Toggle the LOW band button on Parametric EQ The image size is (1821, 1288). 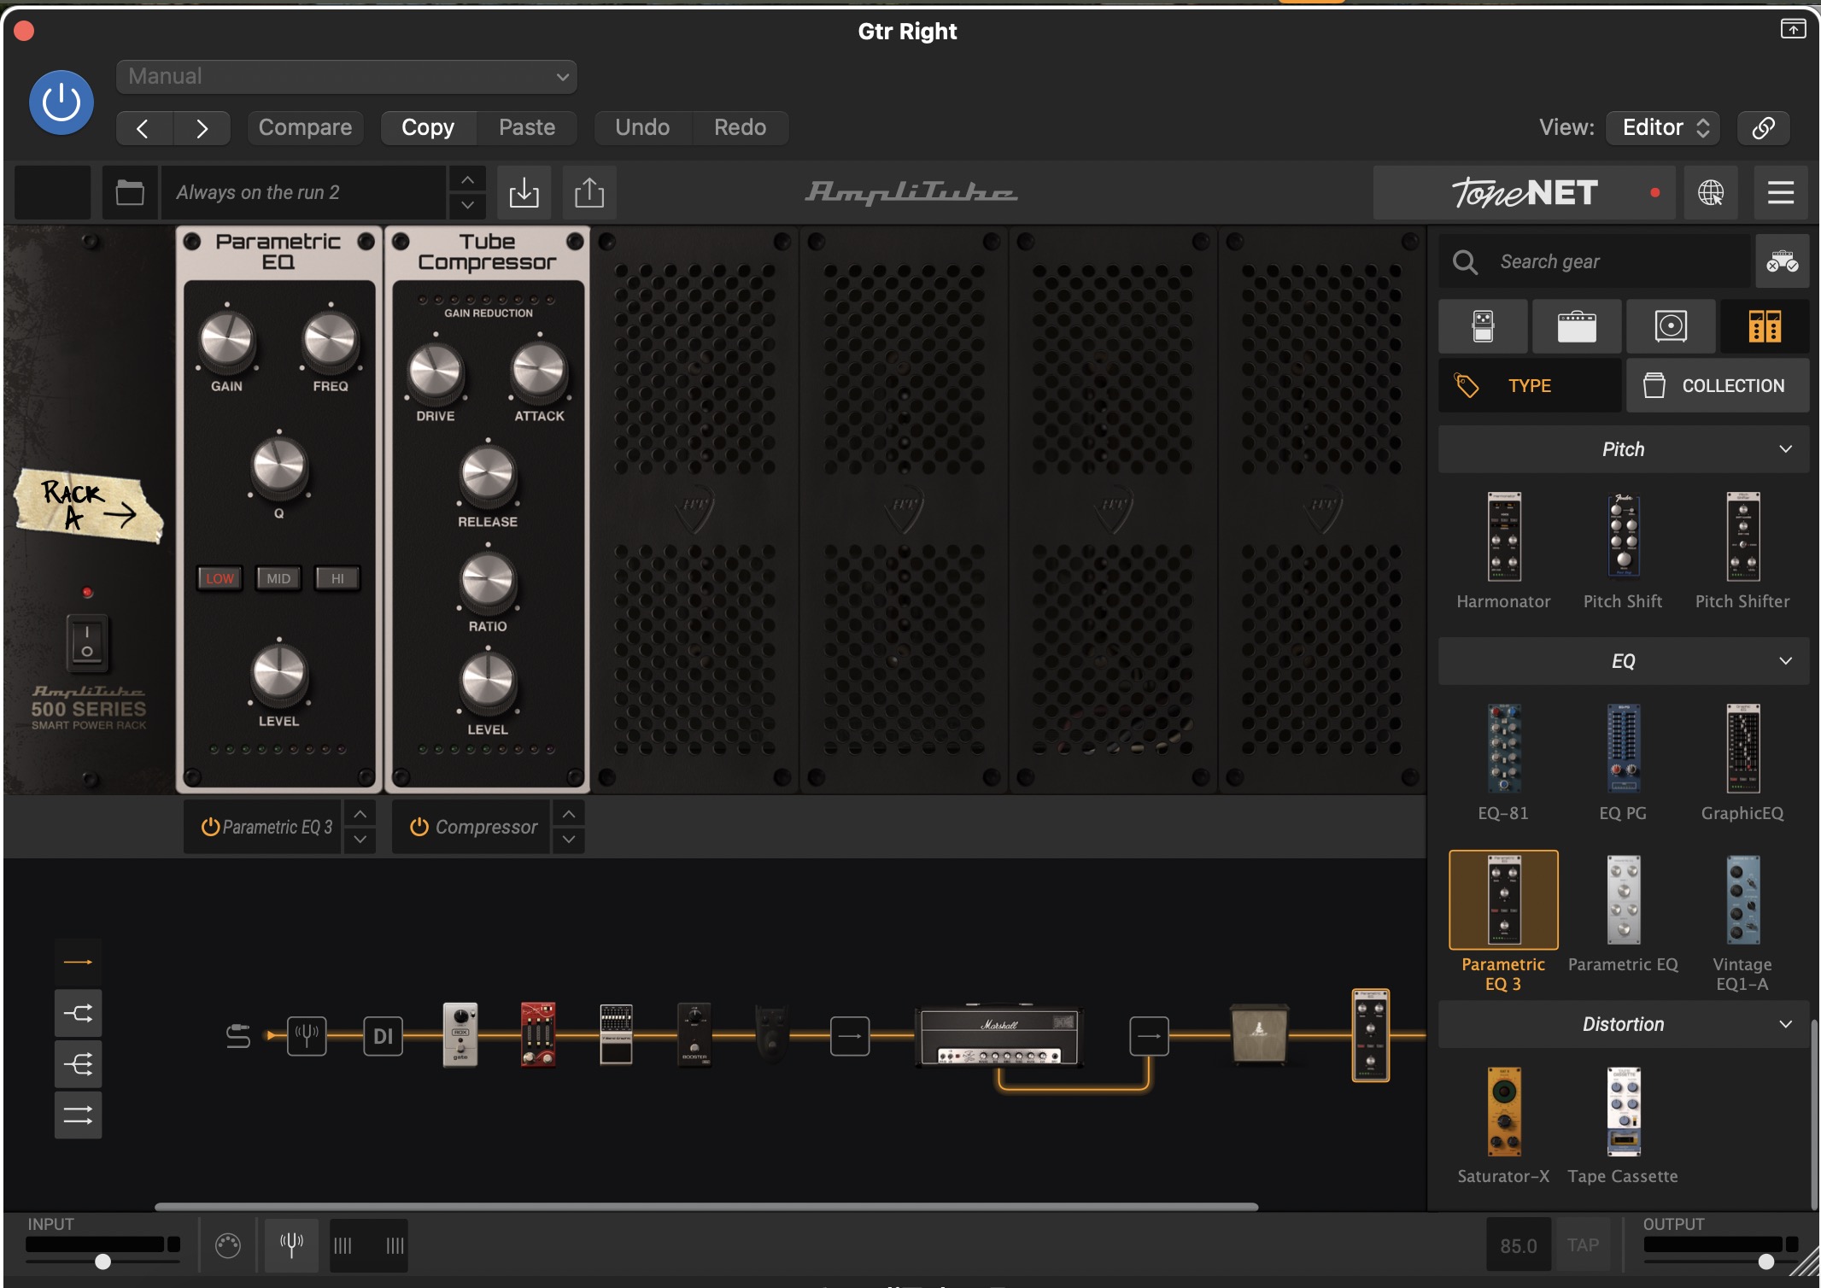(x=220, y=578)
